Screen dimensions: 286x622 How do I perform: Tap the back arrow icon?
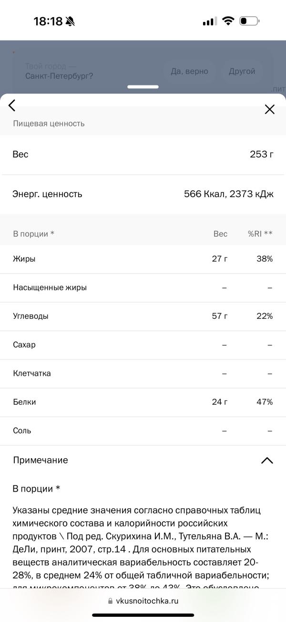coord(12,105)
